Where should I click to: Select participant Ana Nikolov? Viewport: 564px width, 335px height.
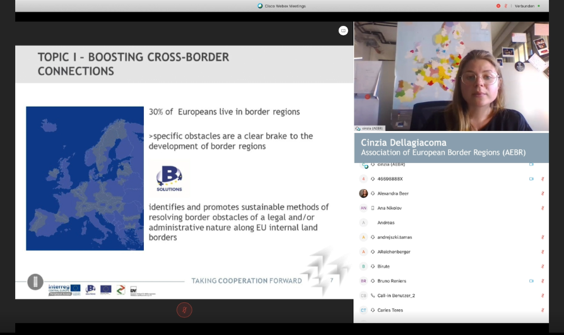pyautogui.click(x=452, y=208)
